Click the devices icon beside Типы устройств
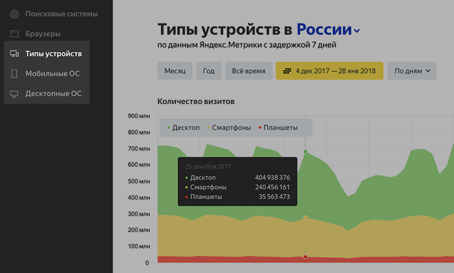 15,54
